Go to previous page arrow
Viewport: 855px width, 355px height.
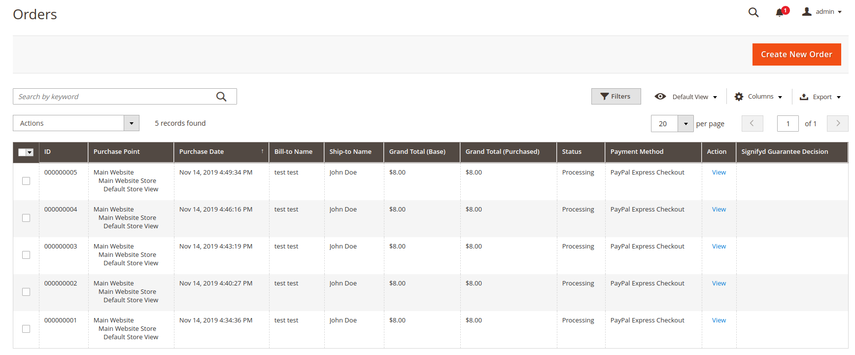click(752, 123)
